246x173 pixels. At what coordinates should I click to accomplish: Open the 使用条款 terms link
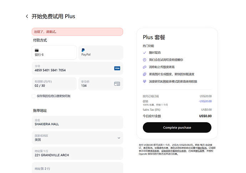click(x=155, y=151)
